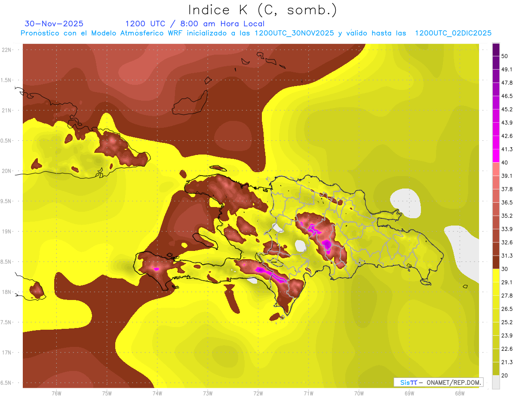Select the olive swatch between 20 and 21.3
The image size is (516, 399).
(x=496, y=368)
